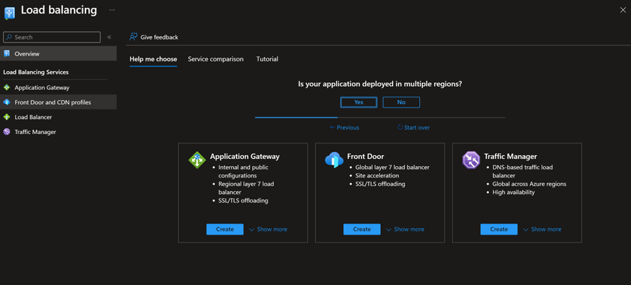Focus the sidebar Search field

click(52, 37)
